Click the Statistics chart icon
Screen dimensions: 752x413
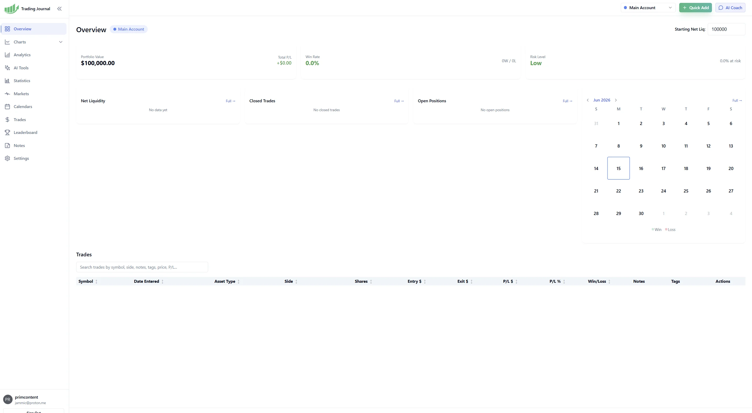[8, 81]
